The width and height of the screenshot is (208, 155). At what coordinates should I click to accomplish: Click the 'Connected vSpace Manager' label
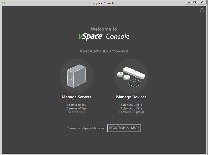86,128
